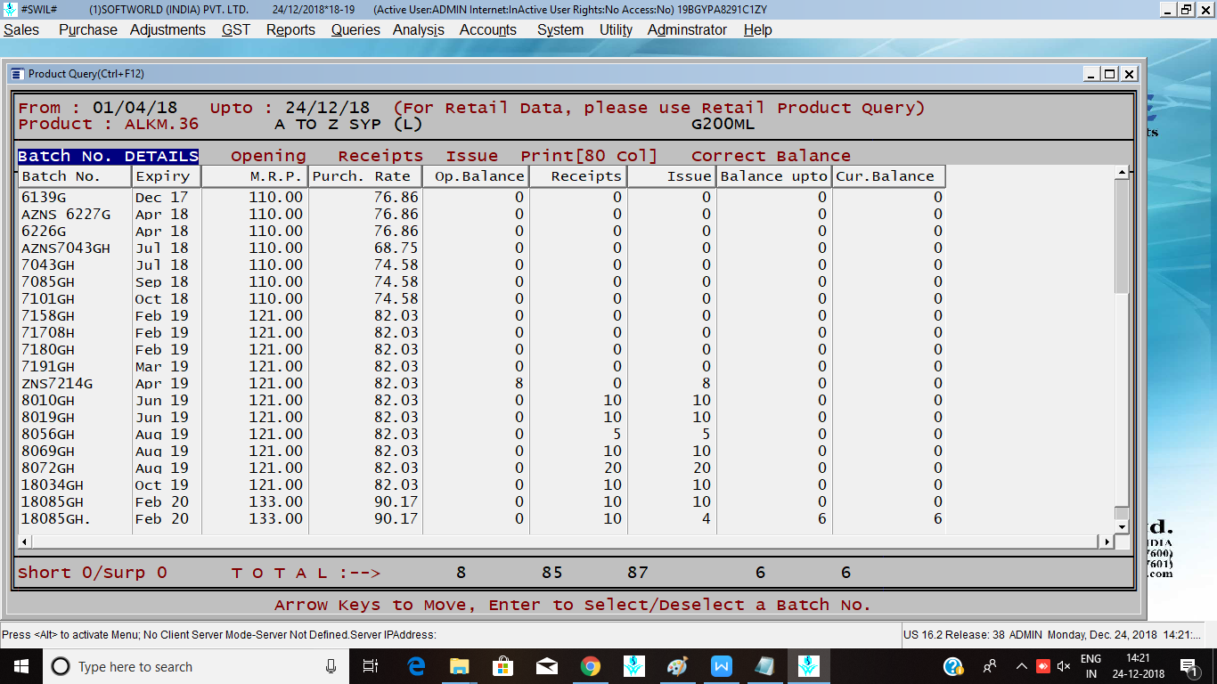
Task: Open the Windows Start menu
Action: (20, 666)
